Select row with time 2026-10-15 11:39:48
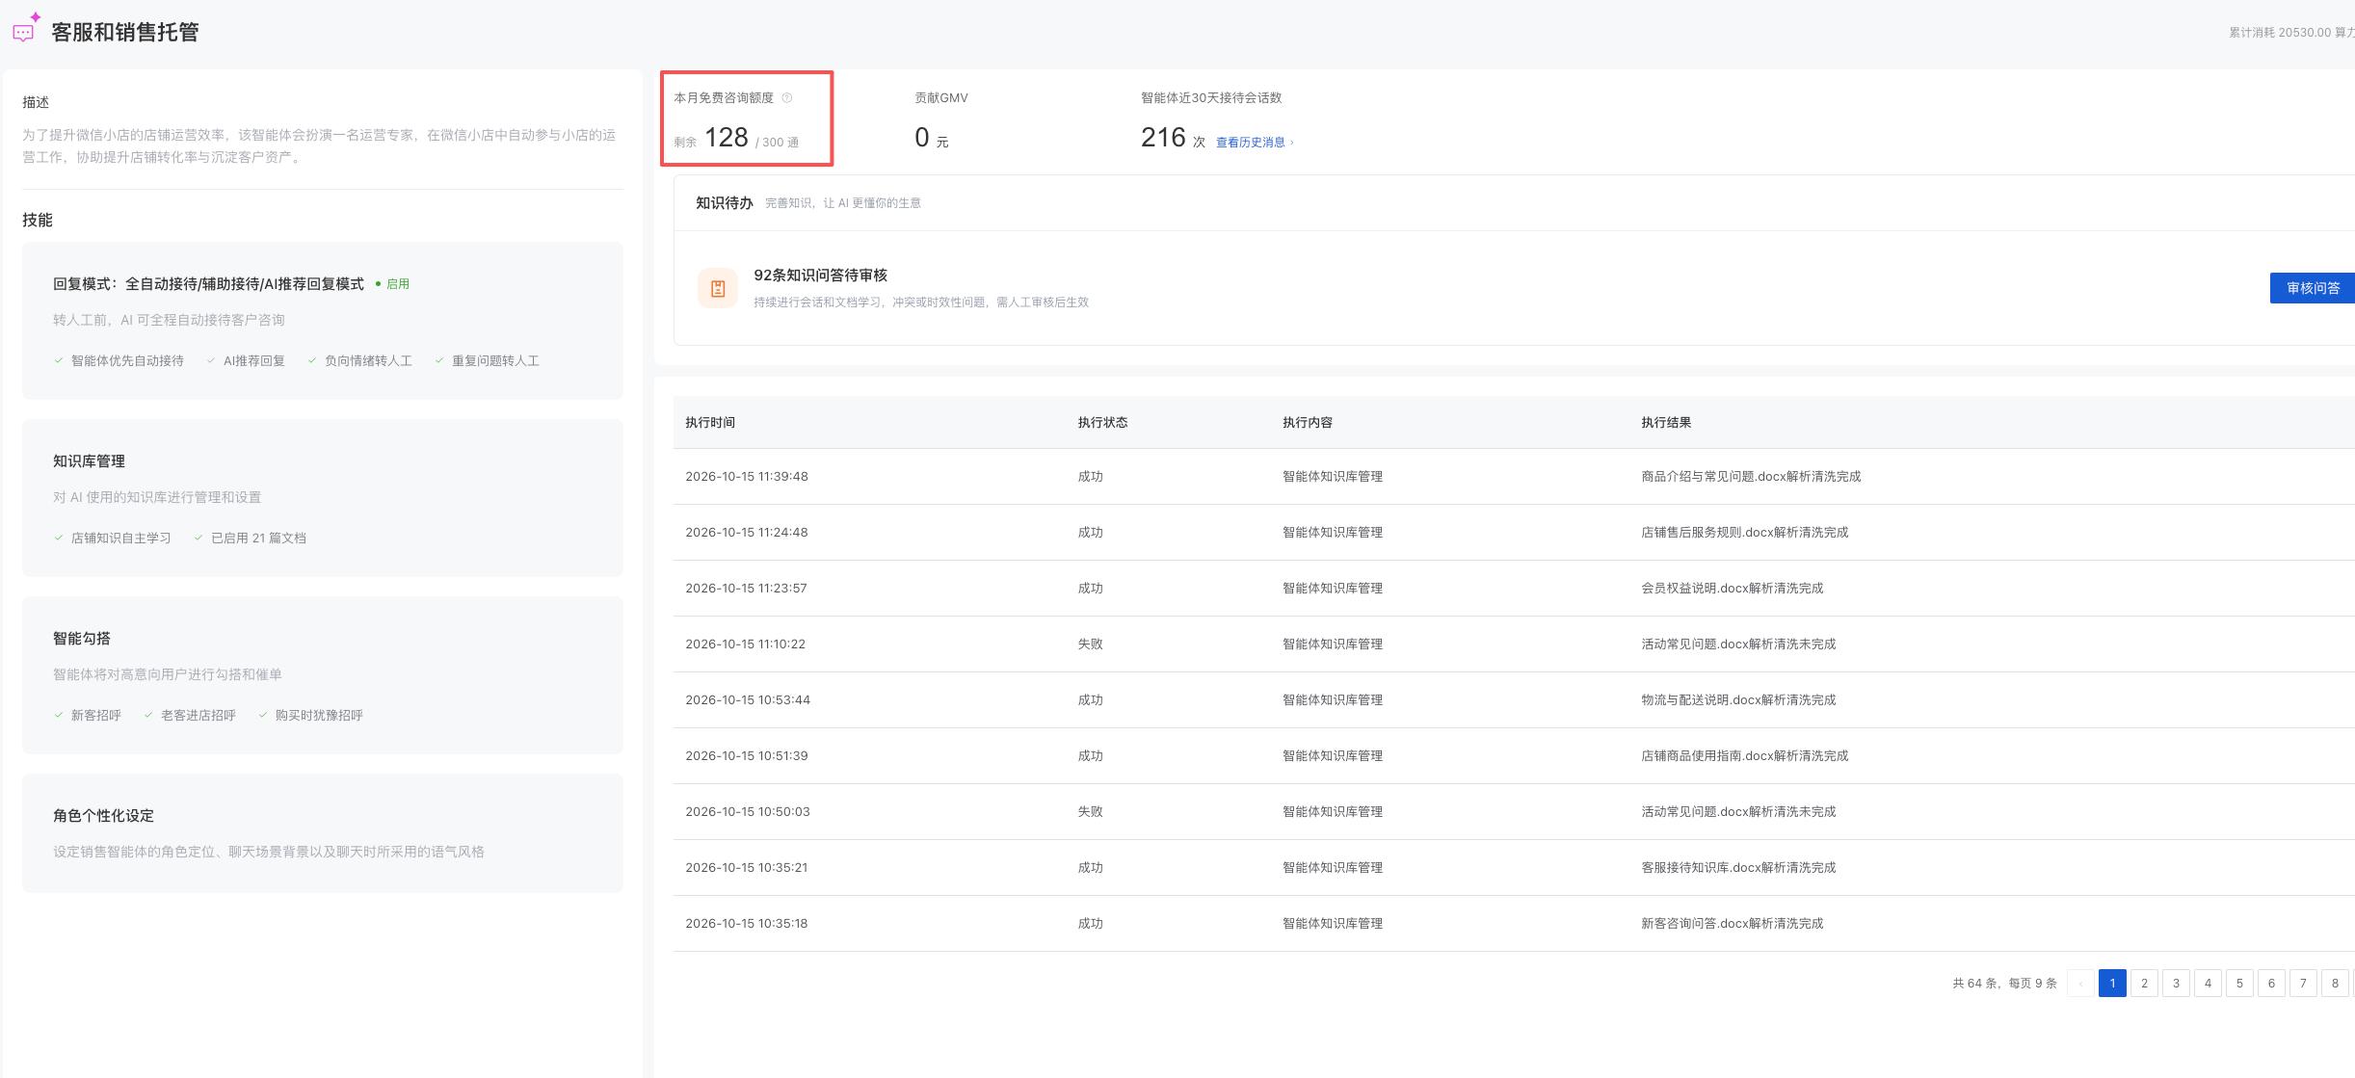The width and height of the screenshot is (2355, 1078). [x=1514, y=476]
